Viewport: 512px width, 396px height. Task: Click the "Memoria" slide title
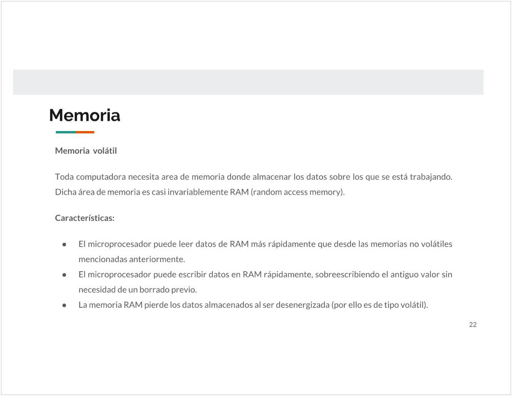tap(84, 116)
